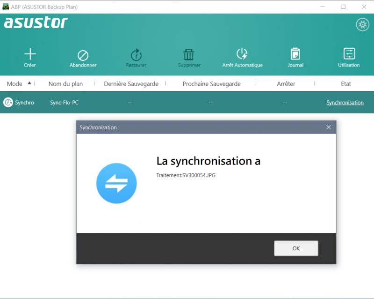Maximize the ABP window

[x=343, y=7]
